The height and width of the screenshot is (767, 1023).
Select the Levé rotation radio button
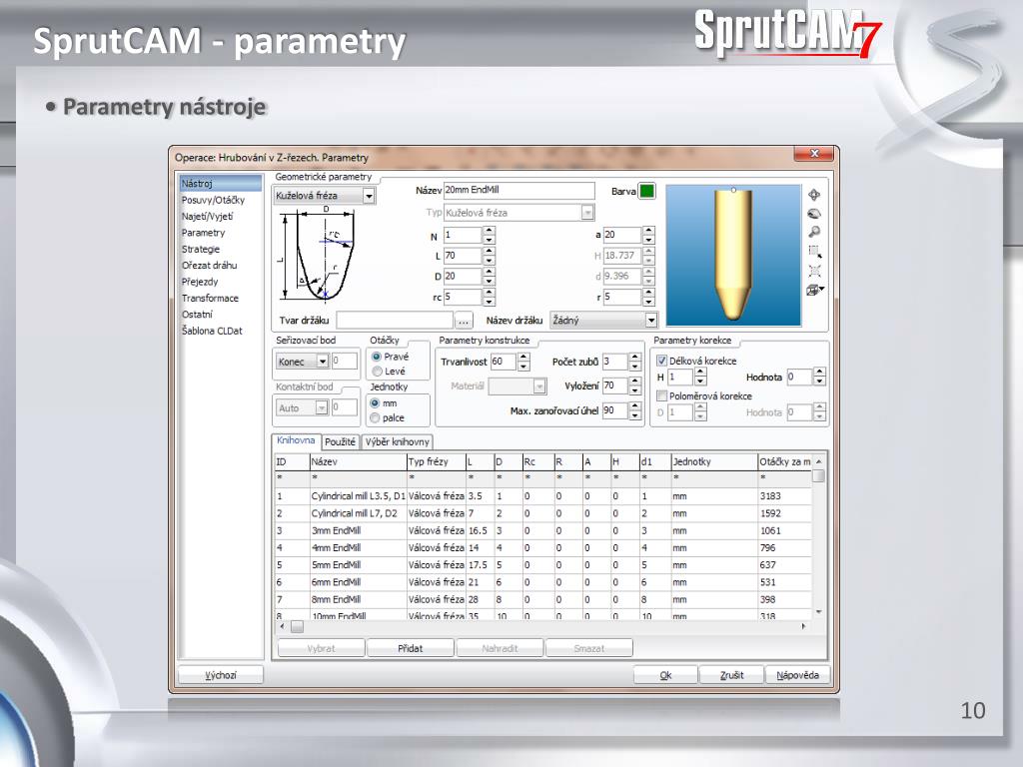click(377, 372)
